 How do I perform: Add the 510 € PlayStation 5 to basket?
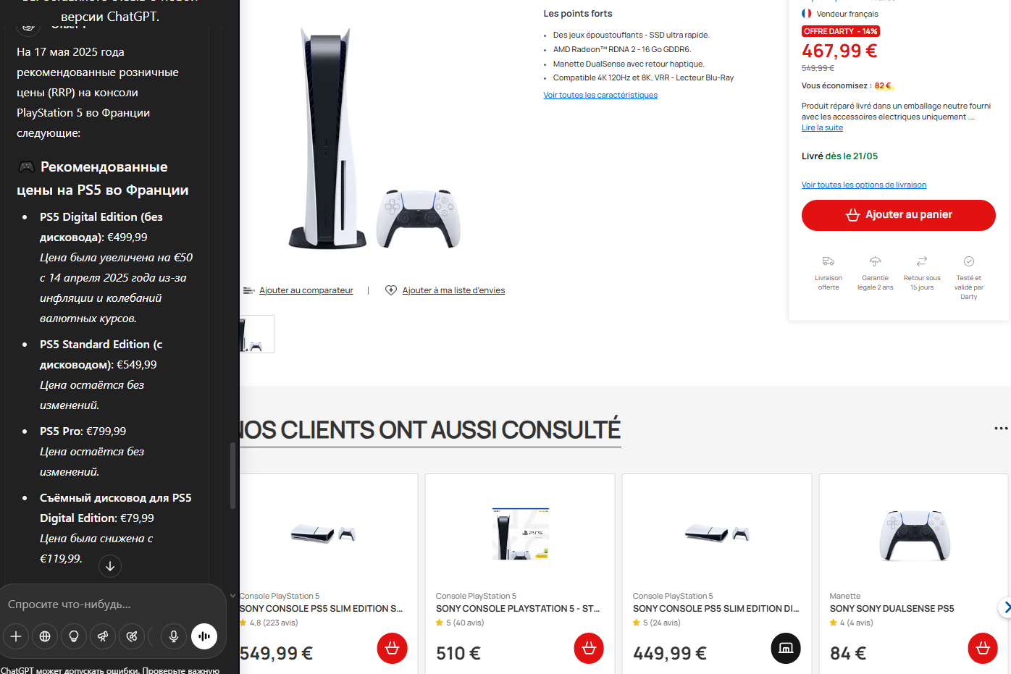[589, 648]
